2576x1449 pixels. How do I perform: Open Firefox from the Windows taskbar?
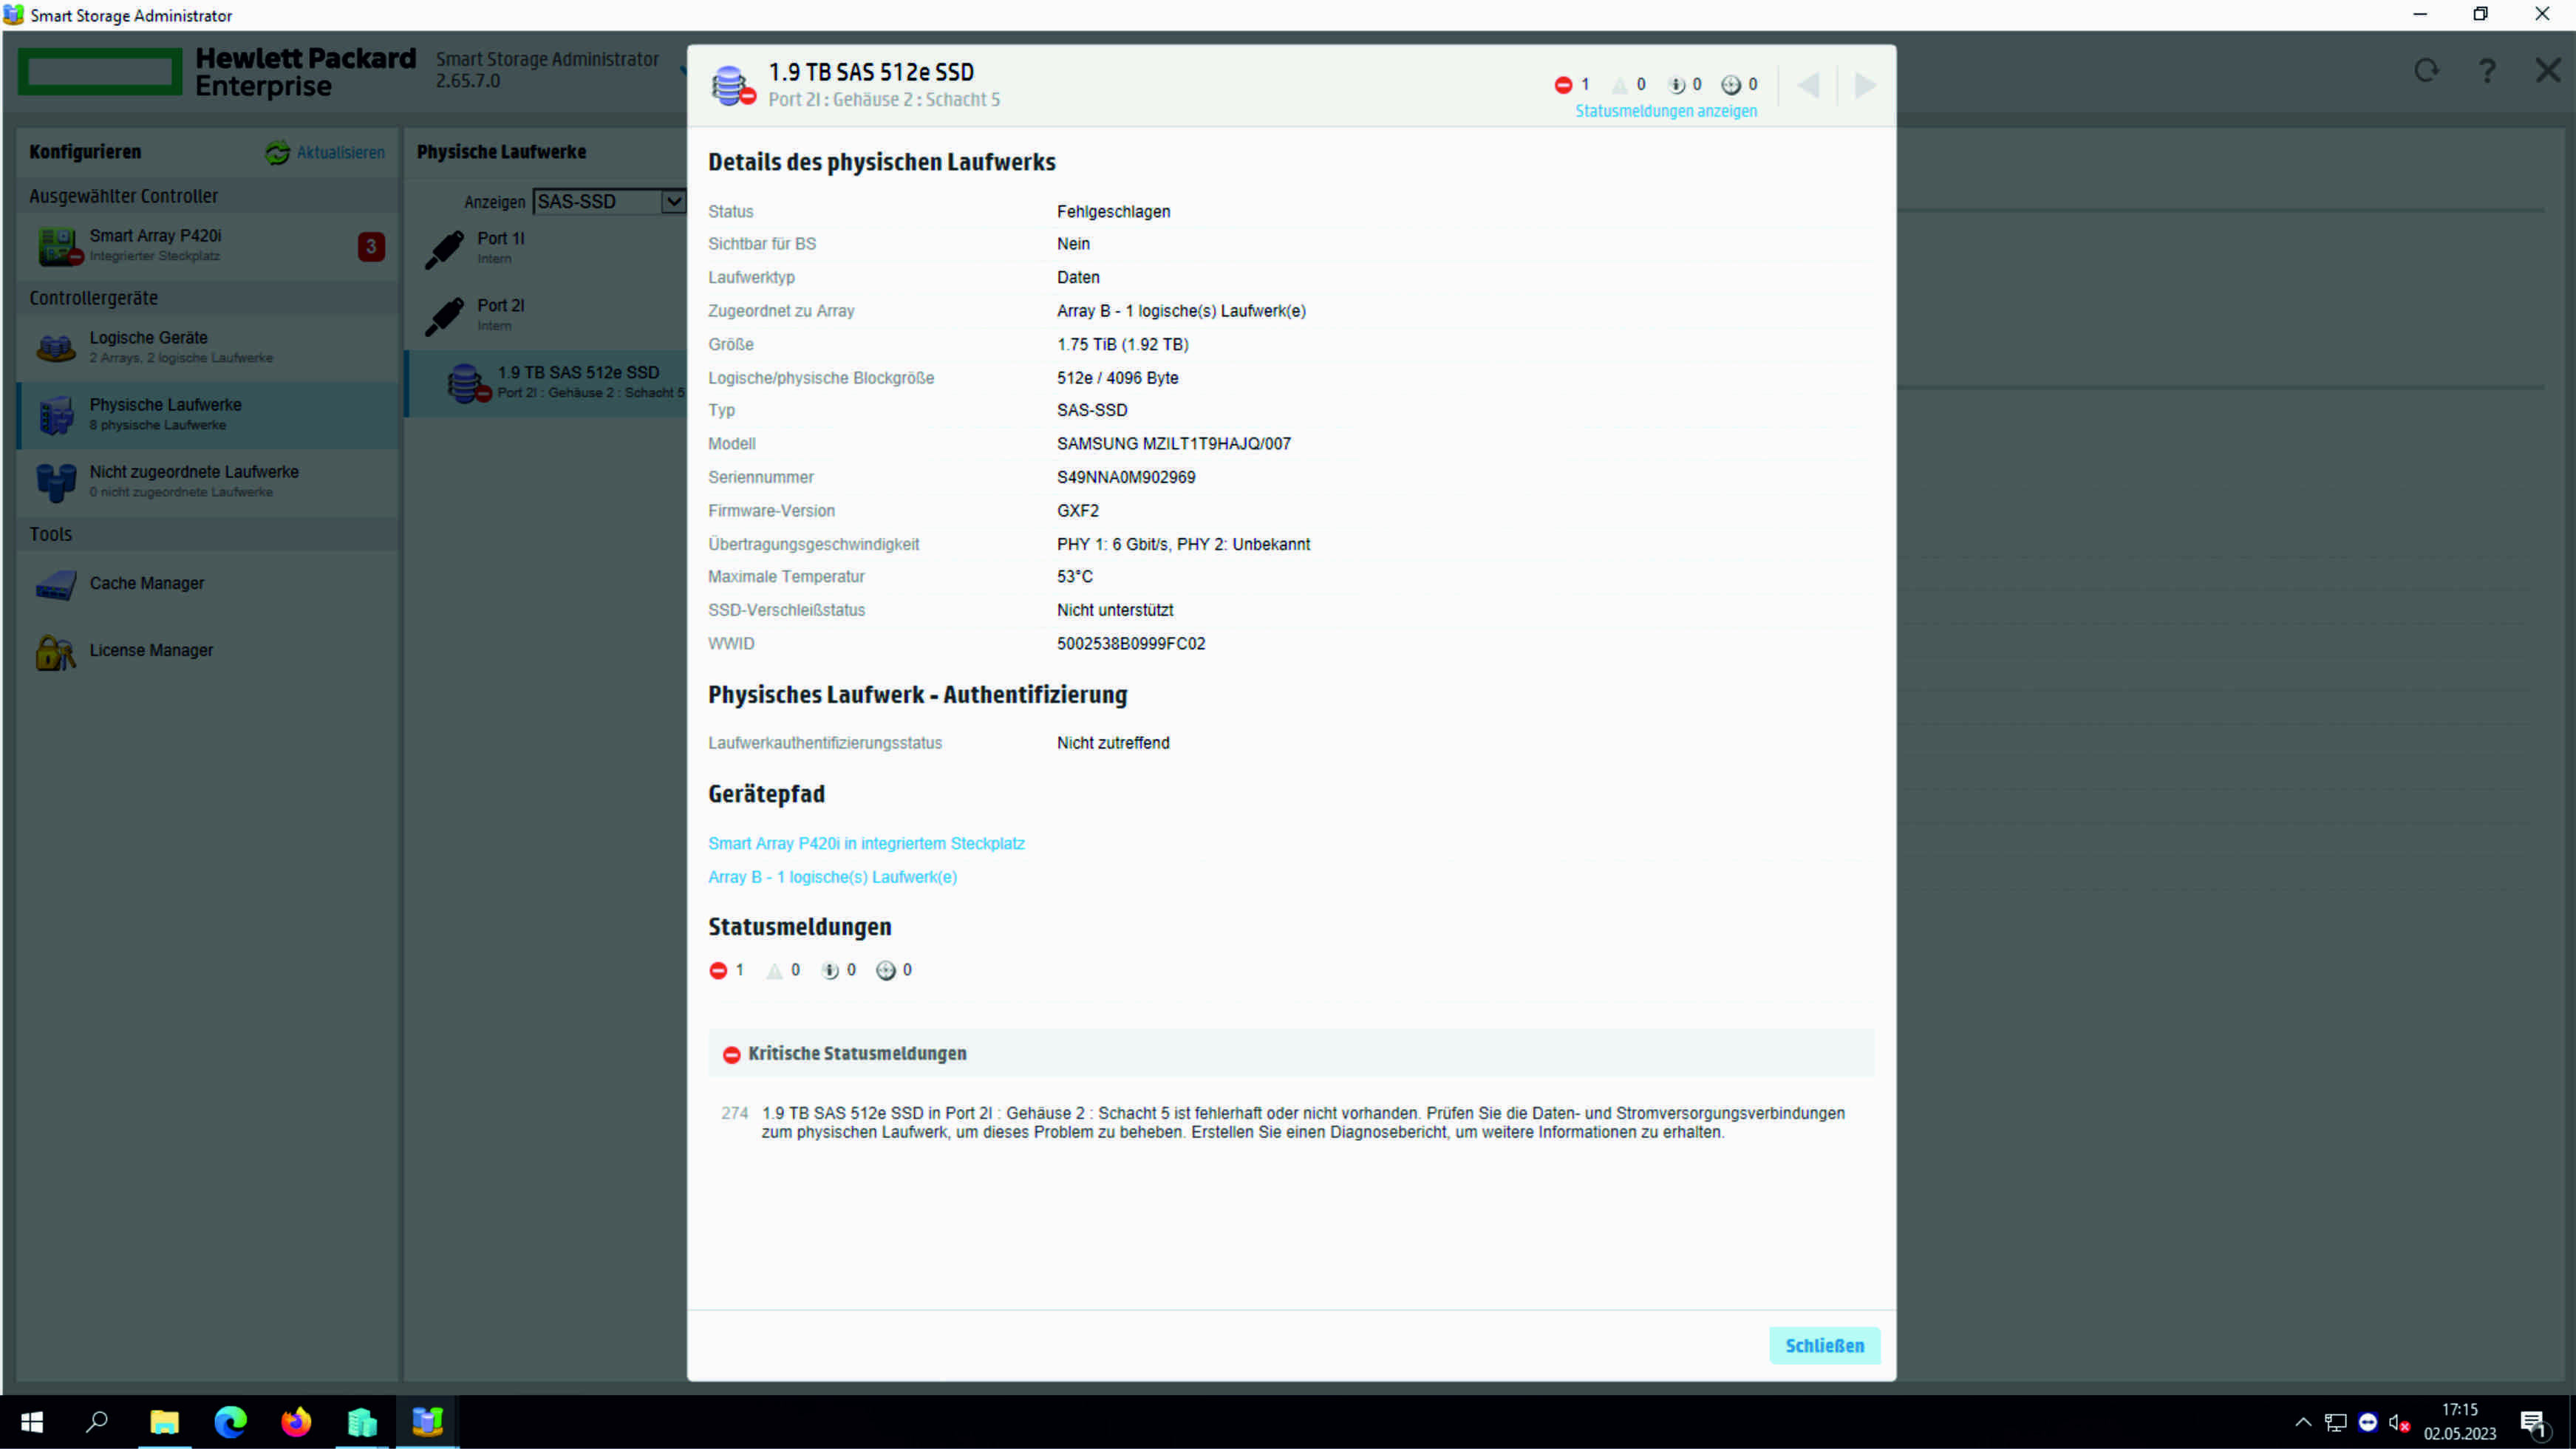296,1422
